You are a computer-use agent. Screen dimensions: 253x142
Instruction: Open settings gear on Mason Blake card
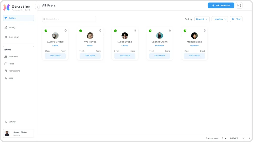[x=205, y=30]
